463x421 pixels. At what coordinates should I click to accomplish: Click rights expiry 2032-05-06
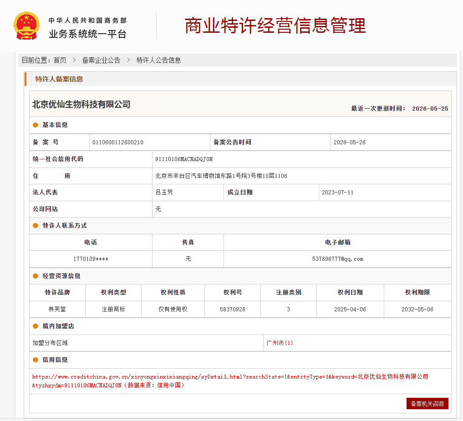click(x=417, y=309)
